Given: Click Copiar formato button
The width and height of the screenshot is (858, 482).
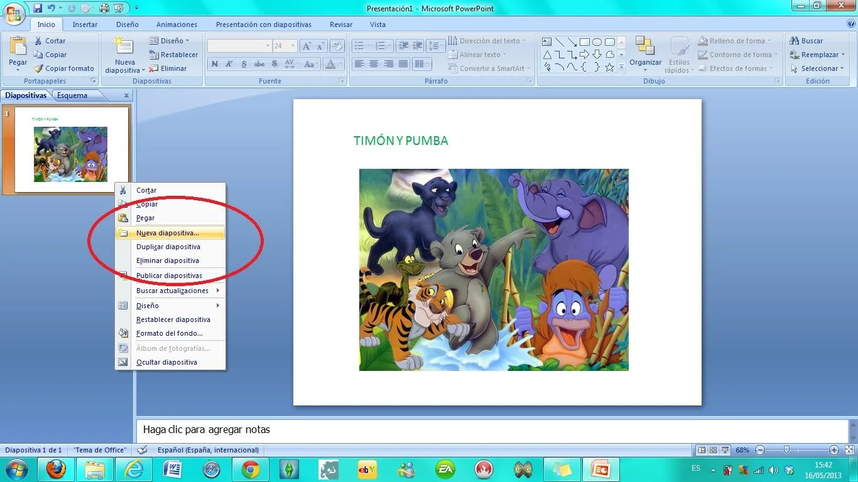Looking at the screenshot, I should click(64, 68).
